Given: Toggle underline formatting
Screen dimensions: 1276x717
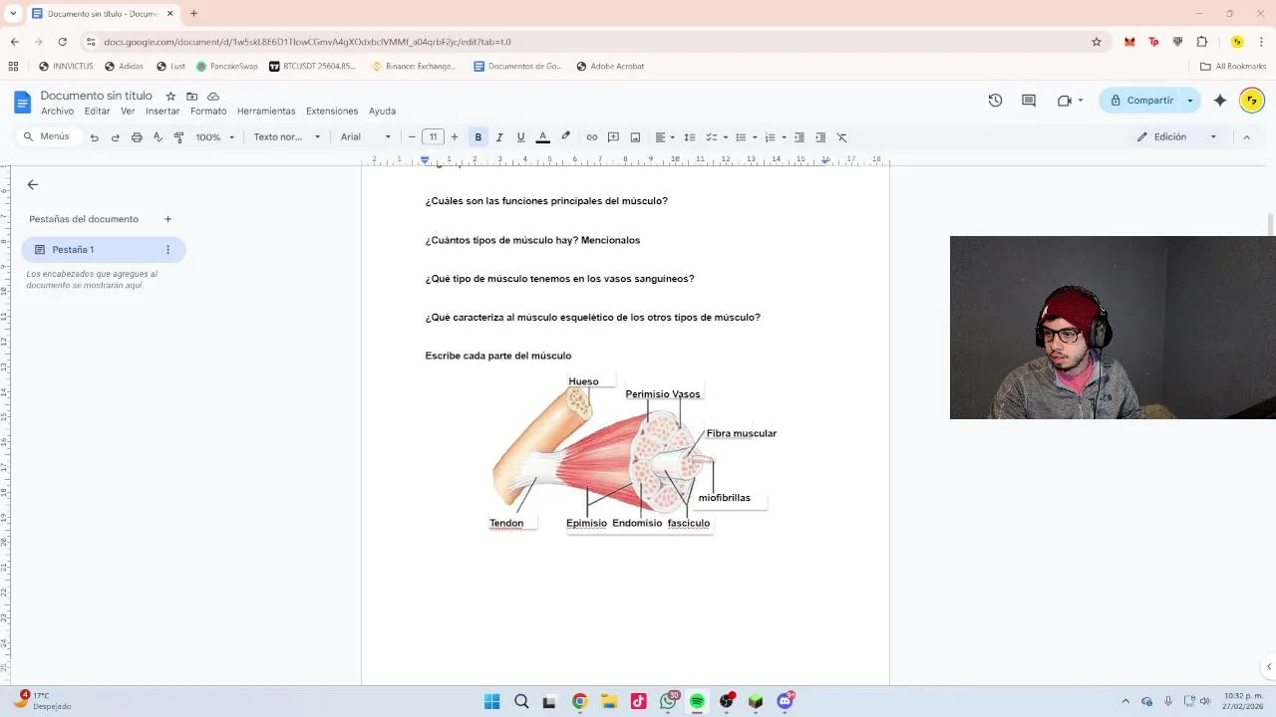Looking at the screenshot, I should pyautogui.click(x=520, y=137).
